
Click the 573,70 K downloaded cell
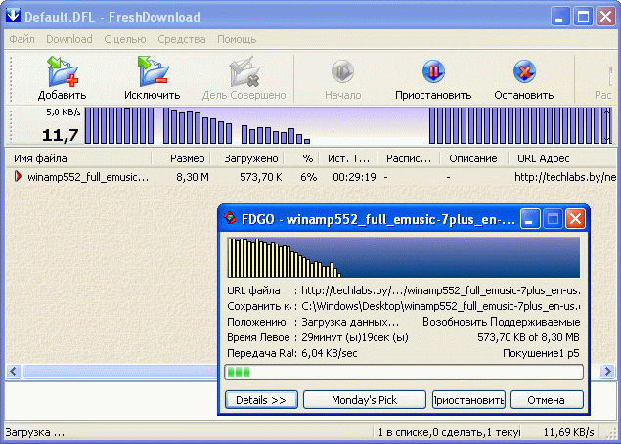point(260,177)
